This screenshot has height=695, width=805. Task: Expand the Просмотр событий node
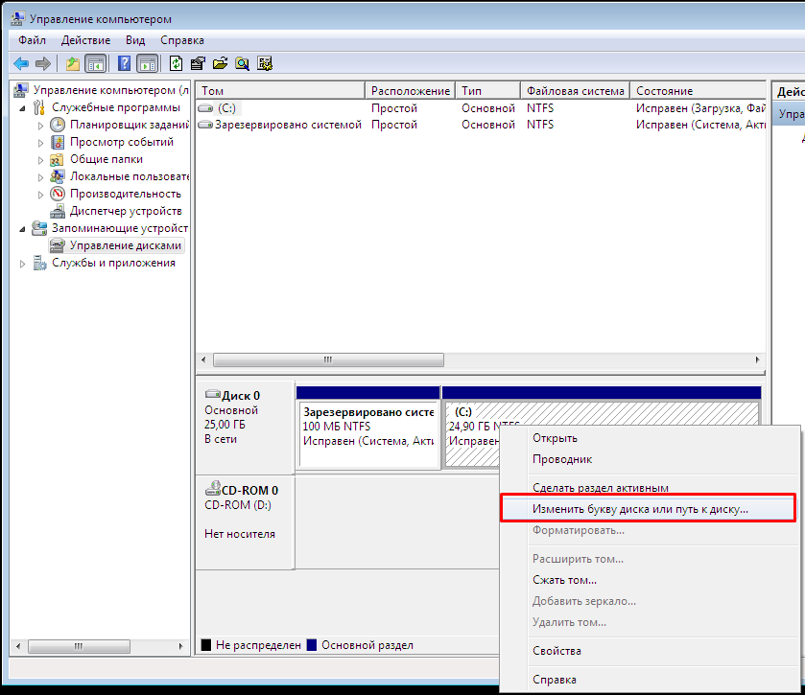[x=40, y=143]
